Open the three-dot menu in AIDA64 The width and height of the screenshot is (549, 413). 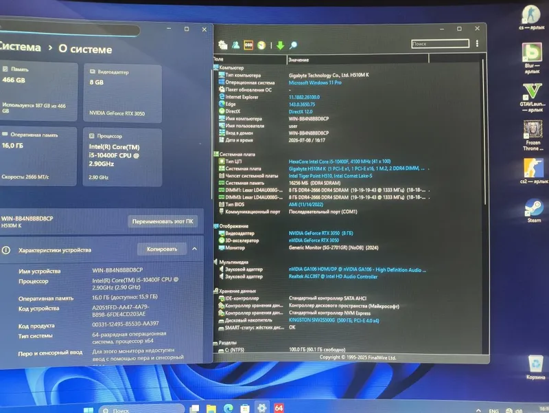(477, 43)
